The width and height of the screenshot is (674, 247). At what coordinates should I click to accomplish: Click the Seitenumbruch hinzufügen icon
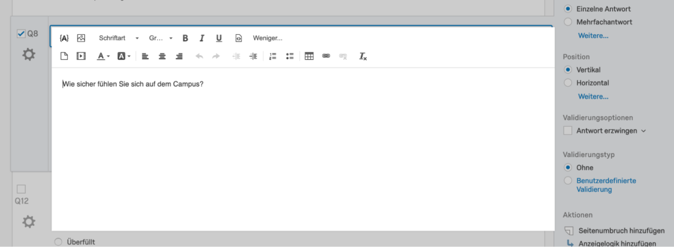(x=569, y=231)
